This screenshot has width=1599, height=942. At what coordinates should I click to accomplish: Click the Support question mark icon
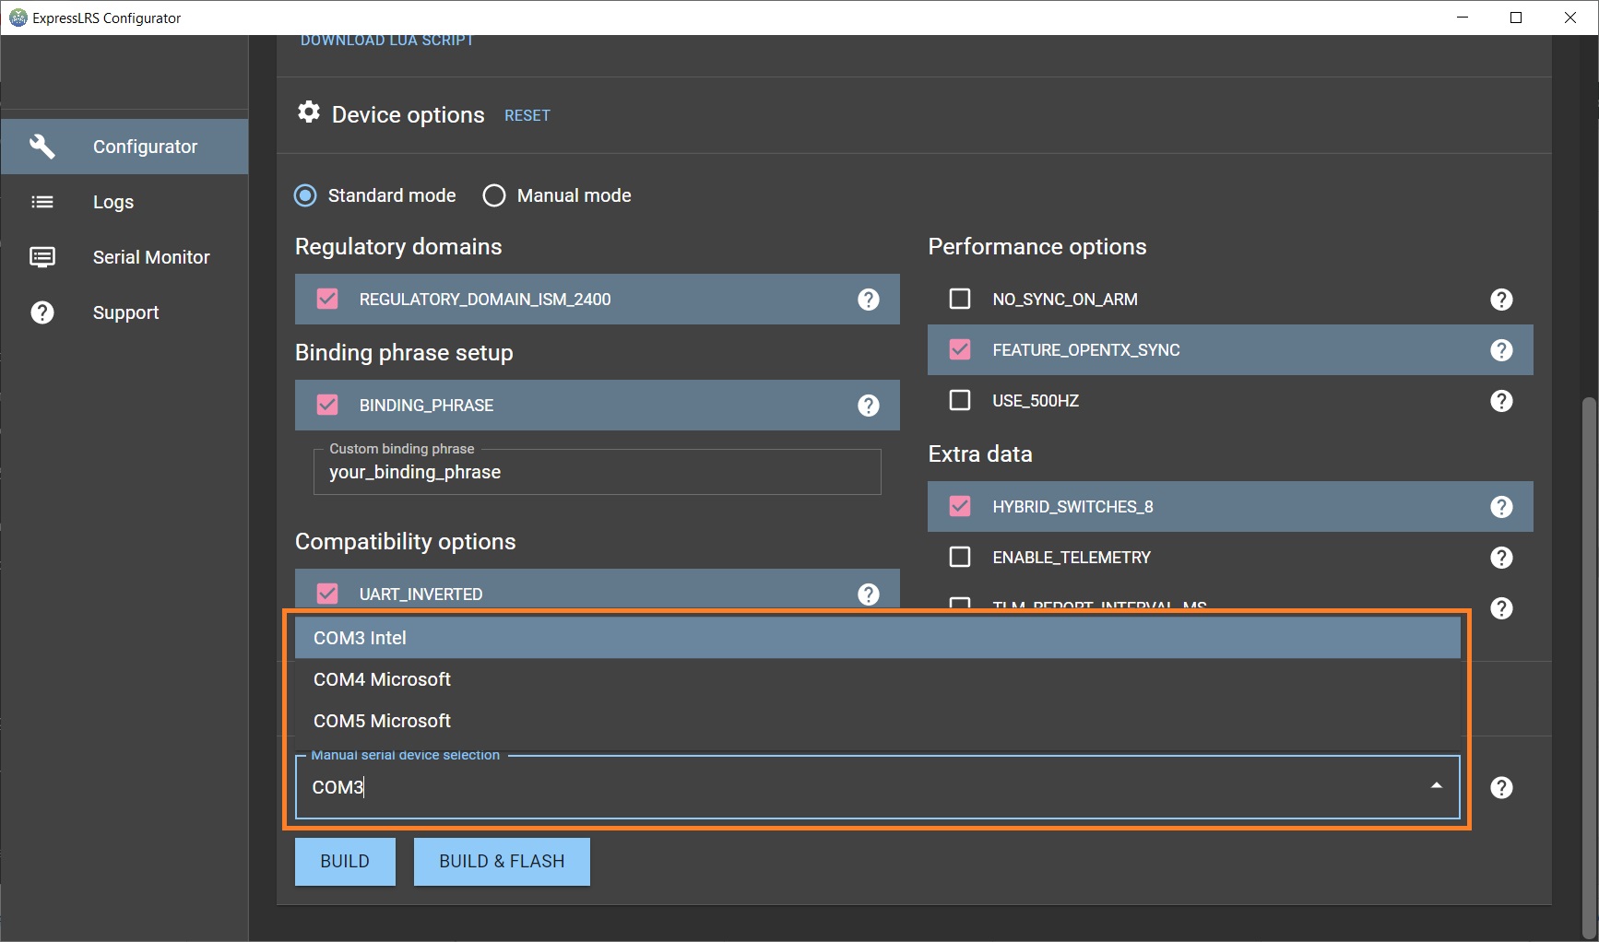click(x=42, y=312)
